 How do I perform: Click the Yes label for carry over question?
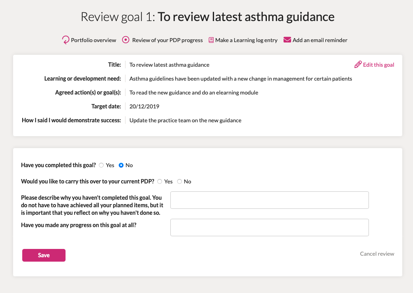[168, 182]
